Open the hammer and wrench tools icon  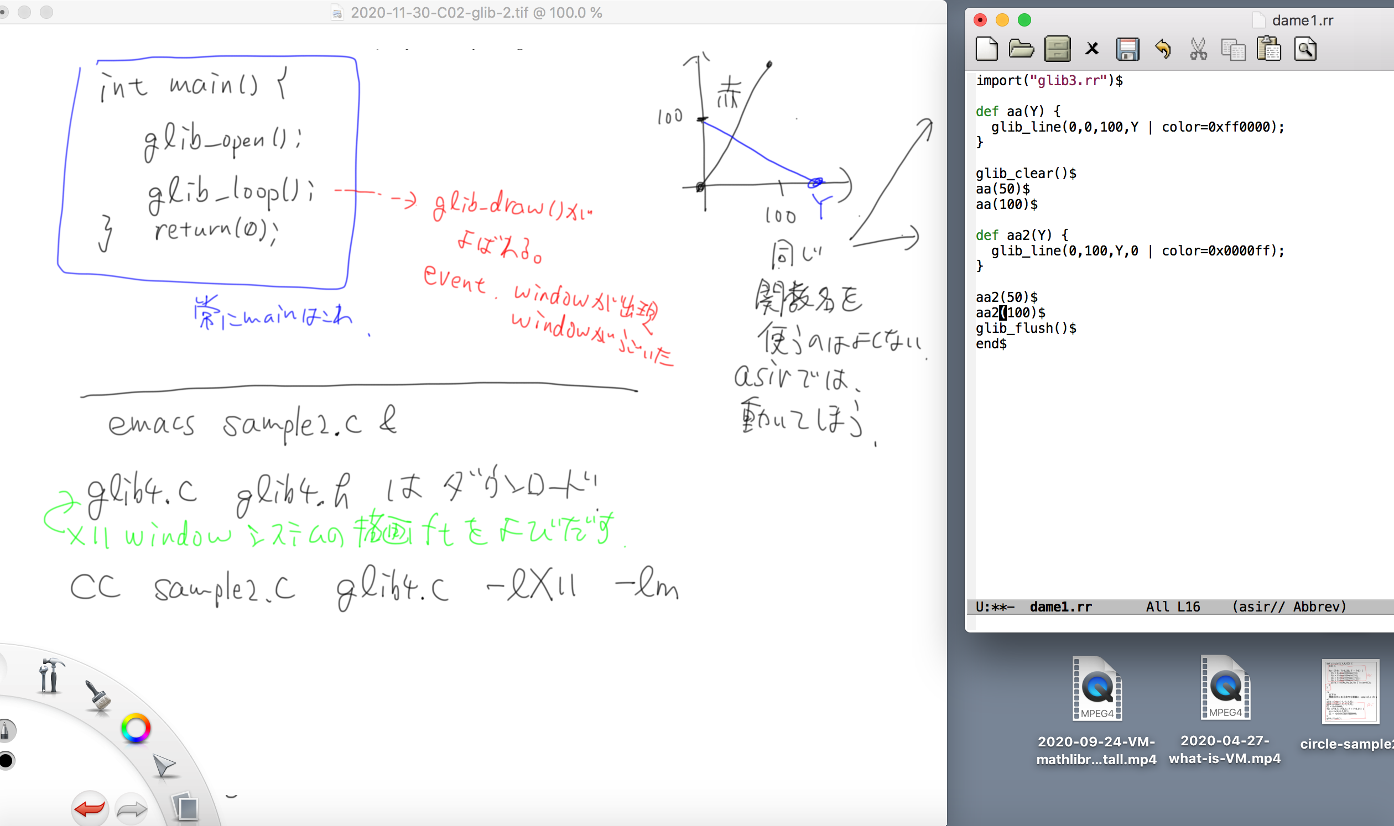tap(50, 676)
